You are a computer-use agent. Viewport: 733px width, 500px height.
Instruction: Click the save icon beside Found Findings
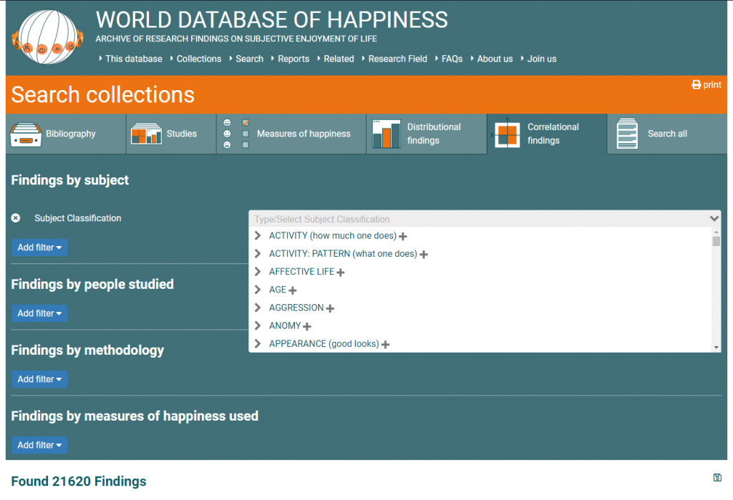click(x=717, y=478)
